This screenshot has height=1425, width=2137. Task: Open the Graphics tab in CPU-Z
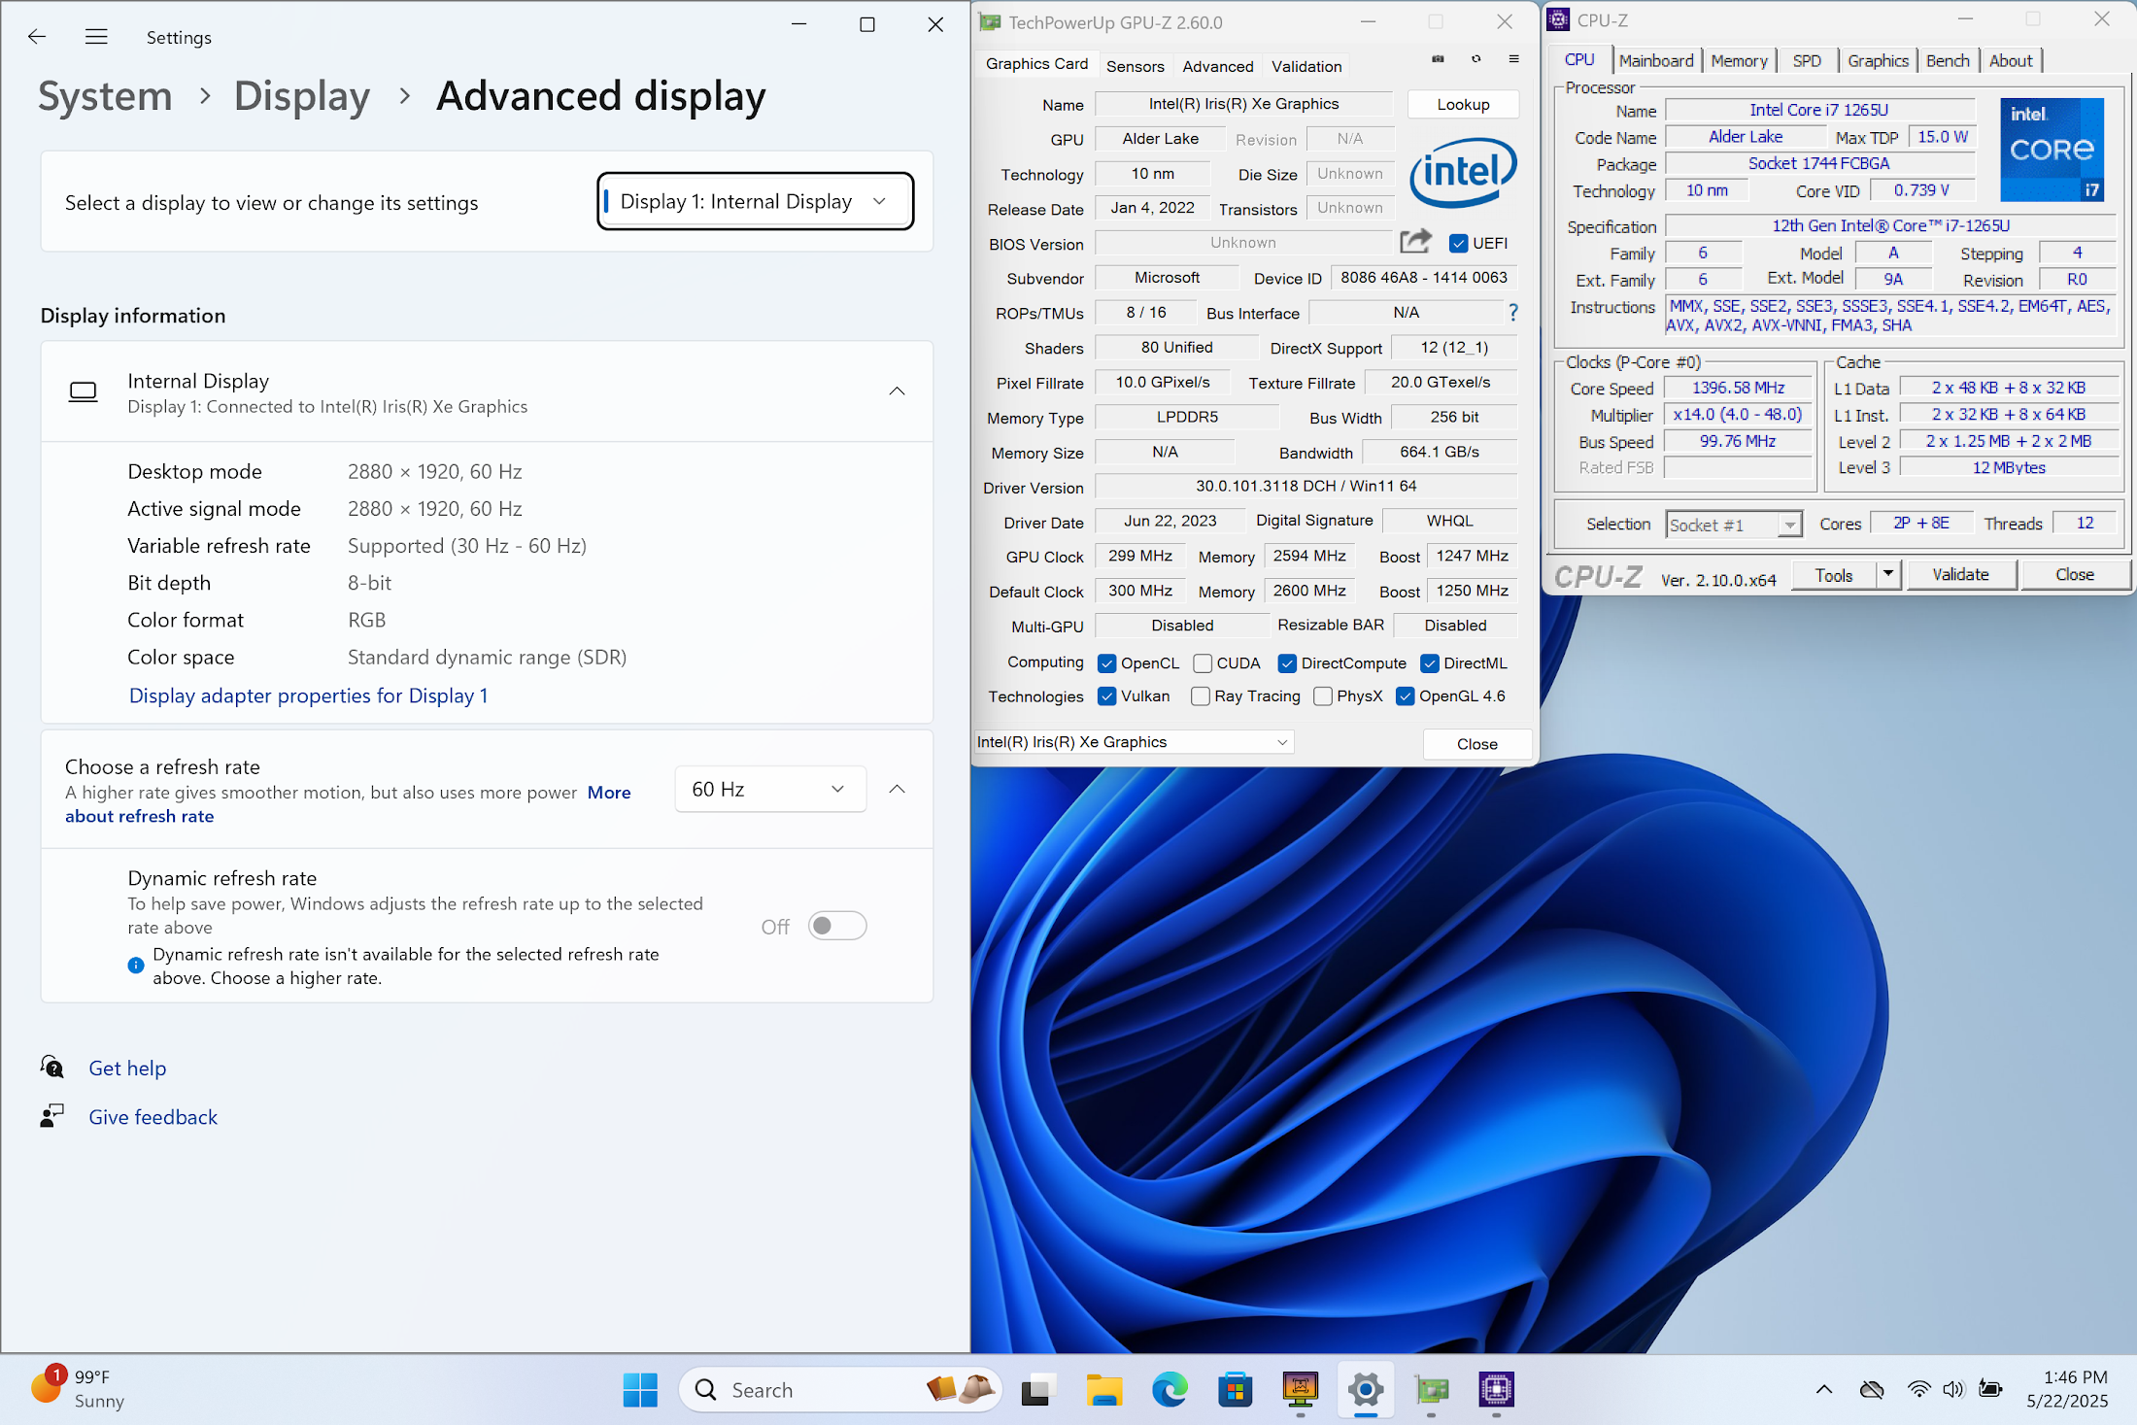click(x=1878, y=60)
